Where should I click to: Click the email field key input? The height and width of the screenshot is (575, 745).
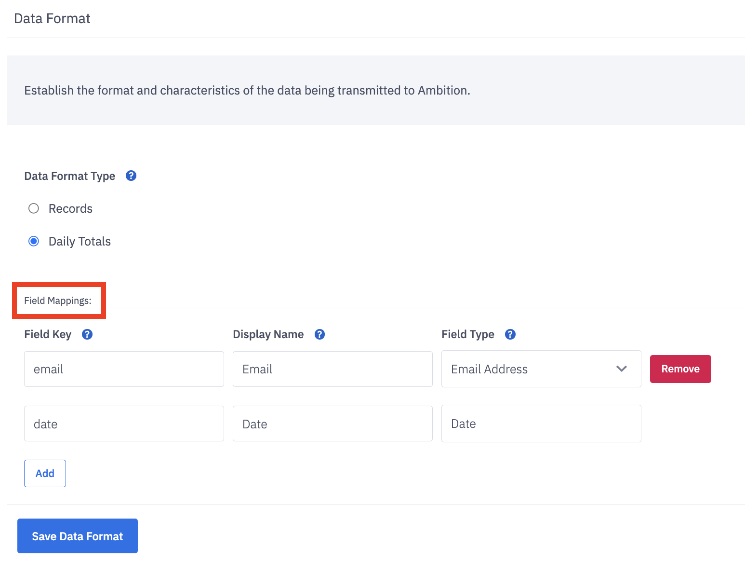124,369
